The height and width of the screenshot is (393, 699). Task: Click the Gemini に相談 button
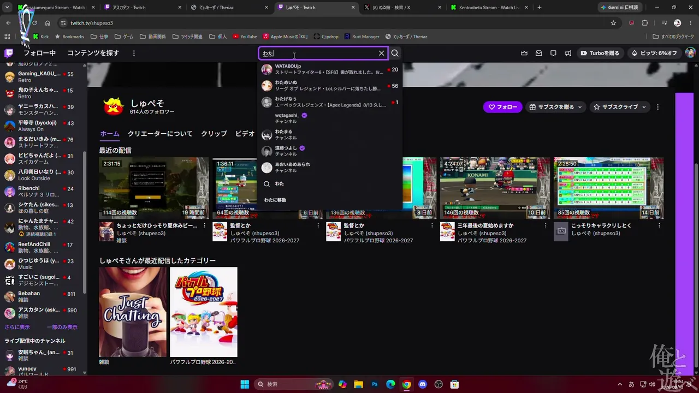(619, 8)
